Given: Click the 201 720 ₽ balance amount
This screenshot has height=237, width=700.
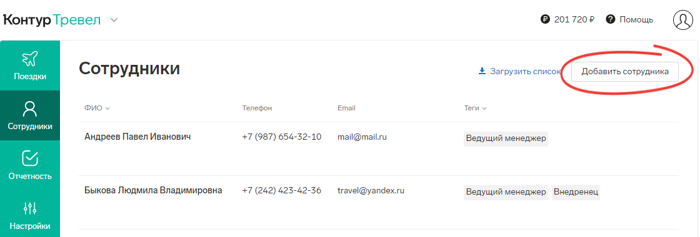Looking at the screenshot, I should point(574,19).
